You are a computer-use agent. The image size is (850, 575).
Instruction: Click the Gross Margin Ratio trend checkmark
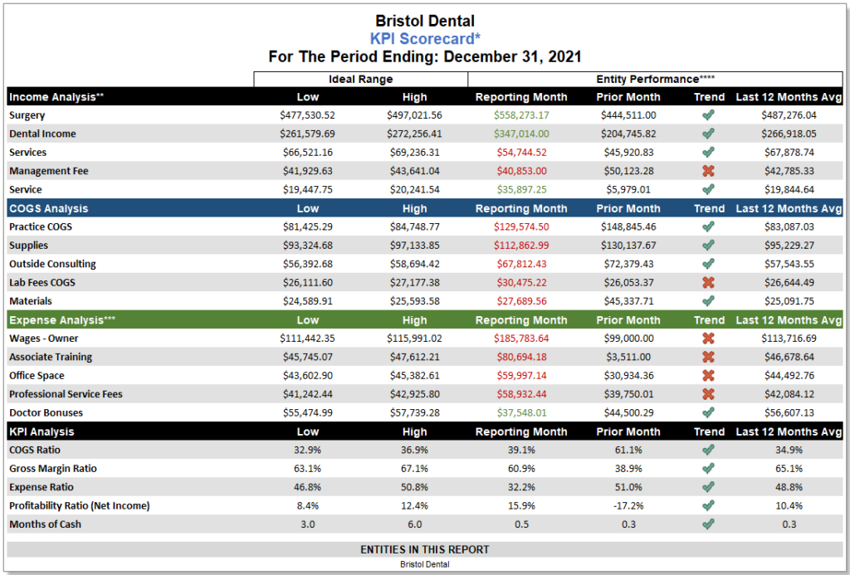(x=708, y=469)
